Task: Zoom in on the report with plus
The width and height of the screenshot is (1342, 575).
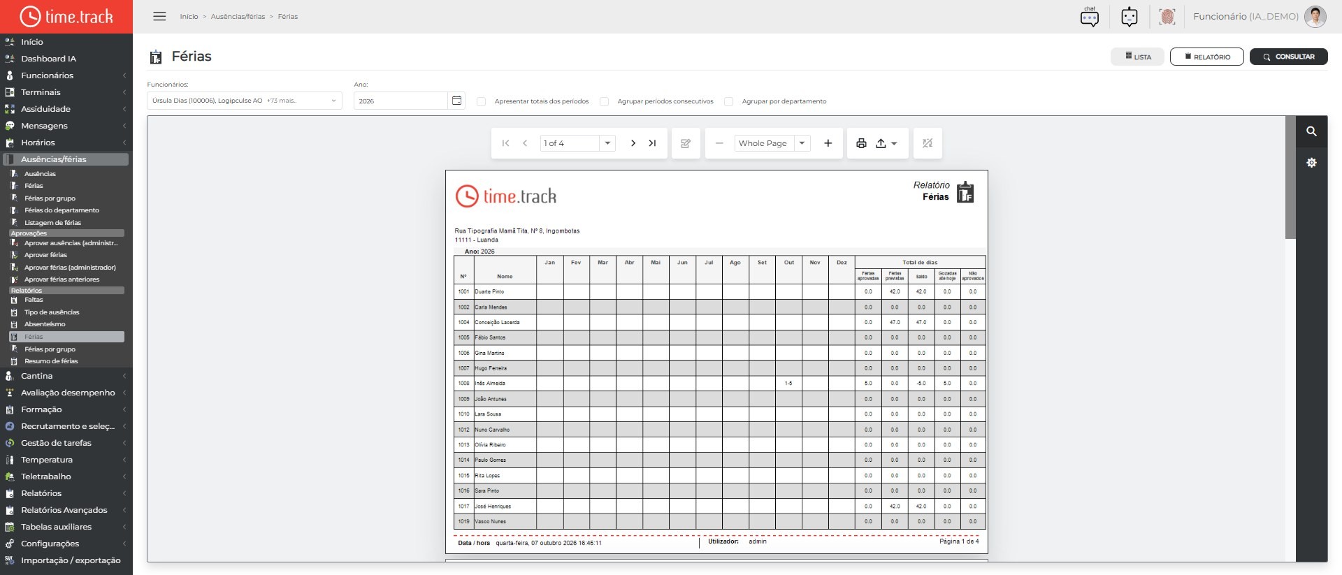Action: click(x=828, y=143)
